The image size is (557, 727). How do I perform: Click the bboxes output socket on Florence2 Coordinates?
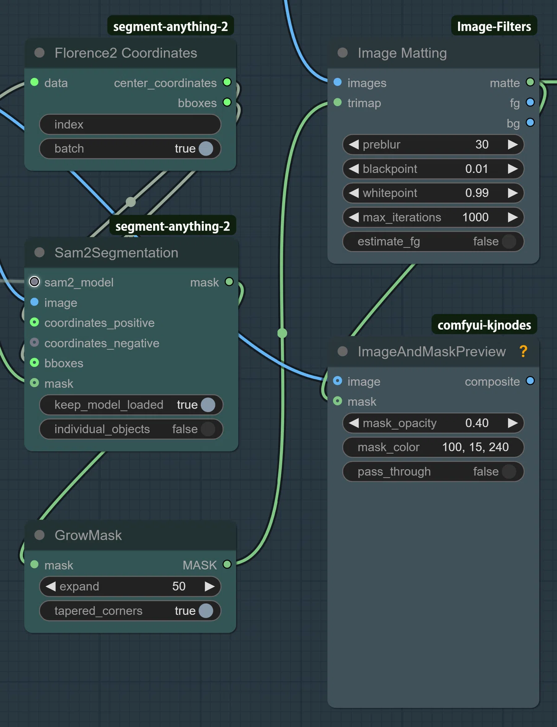pyautogui.click(x=227, y=102)
